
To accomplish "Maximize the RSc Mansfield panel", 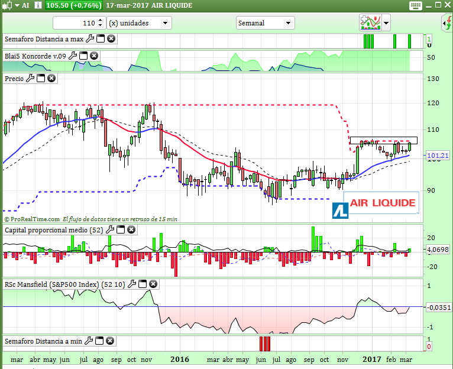I will pyautogui.click(x=143, y=284).
